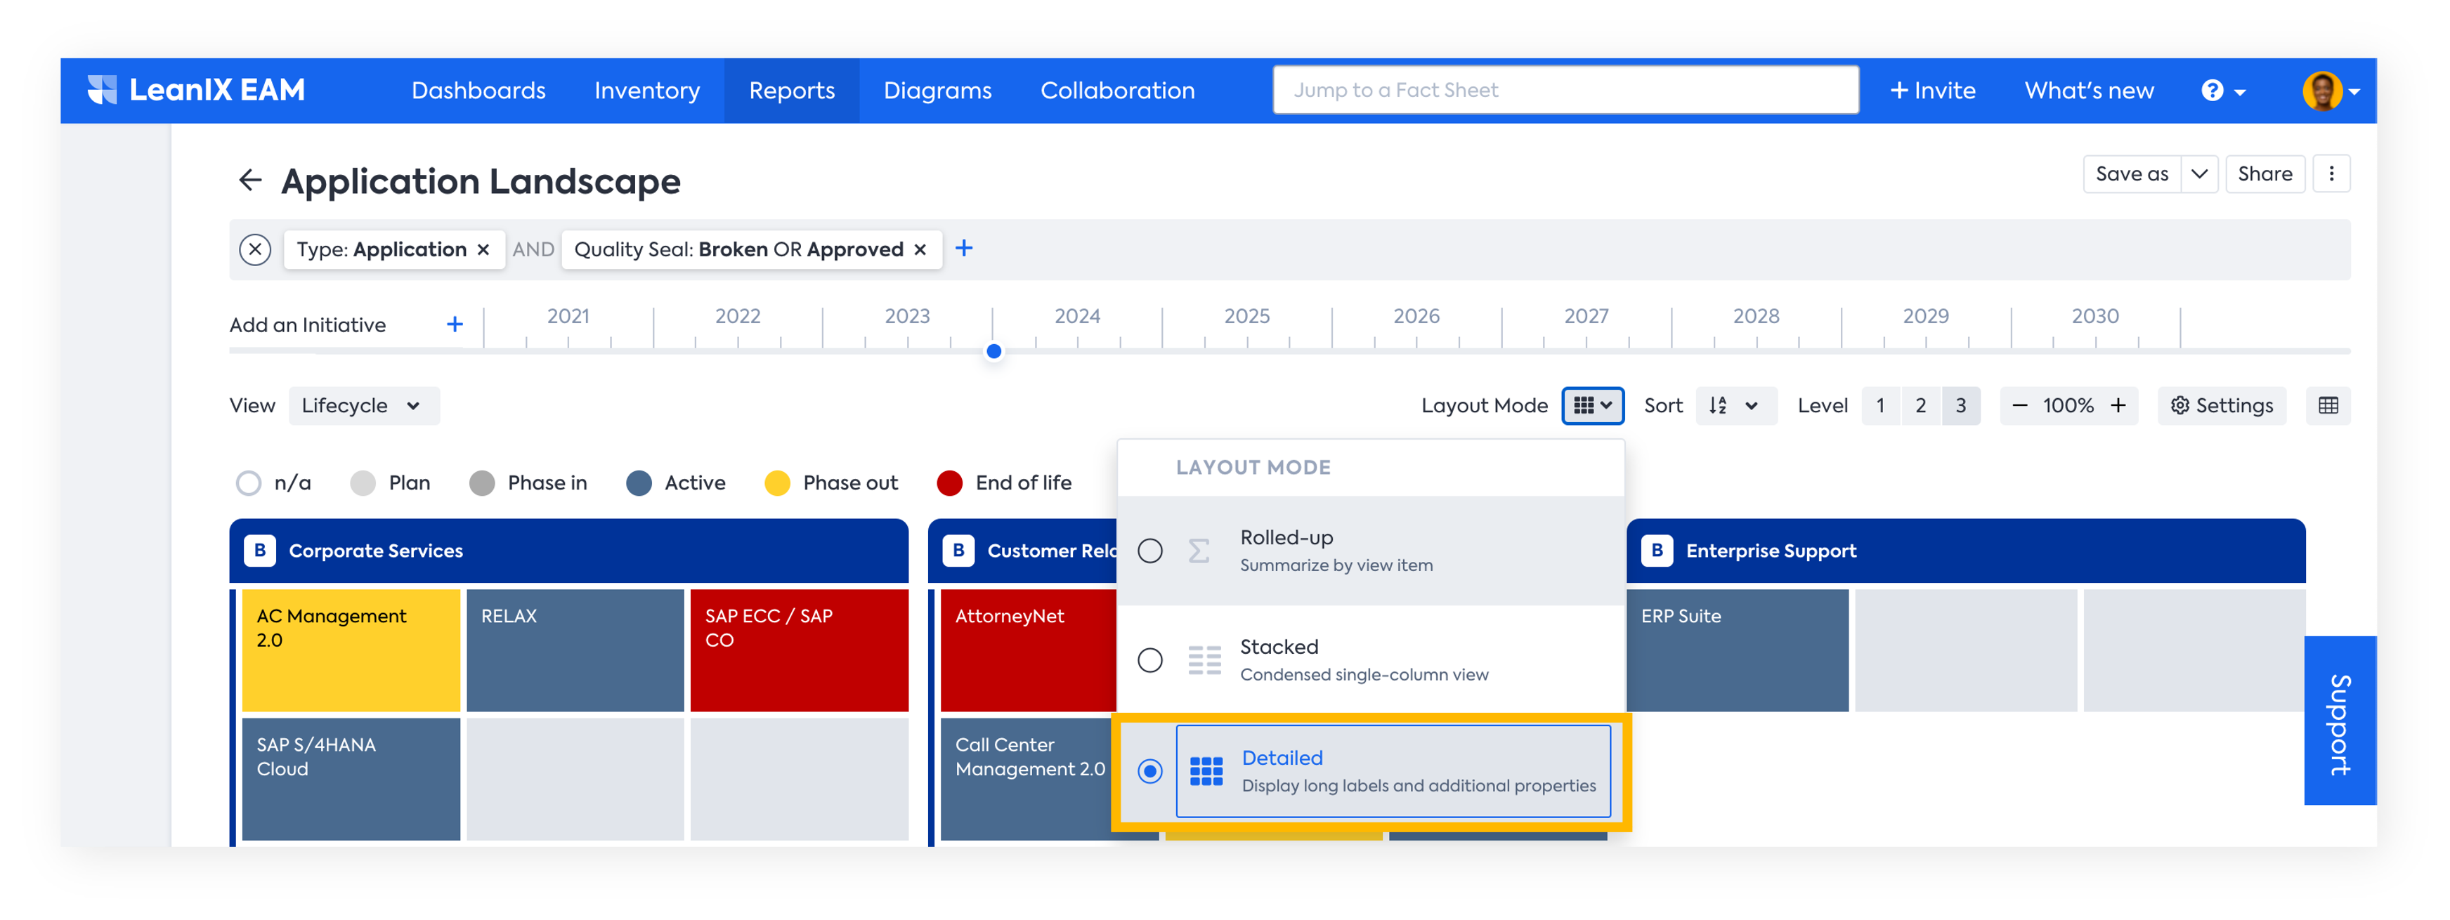Image resolution: width=2450 pixels, height=920 pixels.
Task: Go back using the arrow beside Application Landscape
Action: point(249,180)
